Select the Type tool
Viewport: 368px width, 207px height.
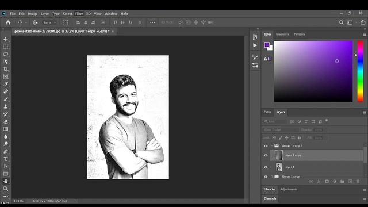(6, 159)
